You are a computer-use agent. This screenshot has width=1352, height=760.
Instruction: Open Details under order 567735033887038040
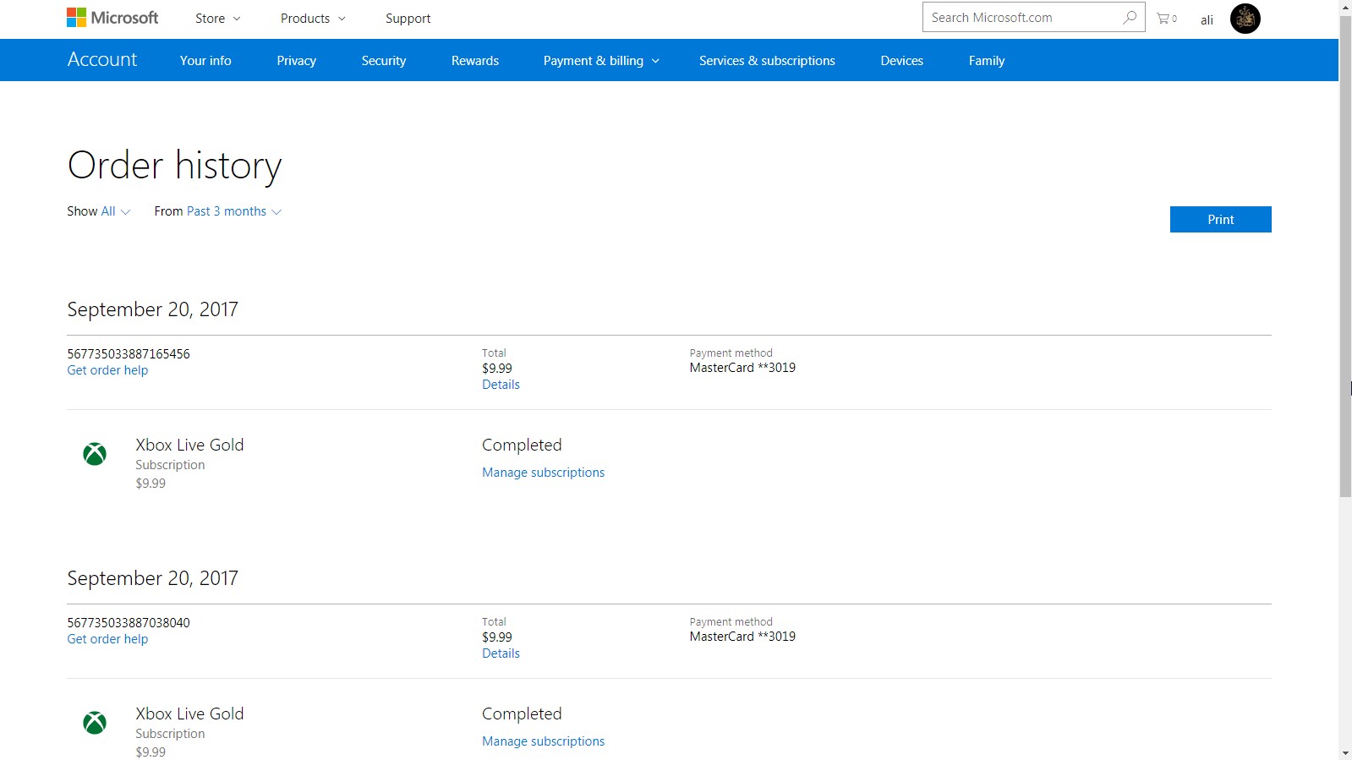(x=501, y=653)
